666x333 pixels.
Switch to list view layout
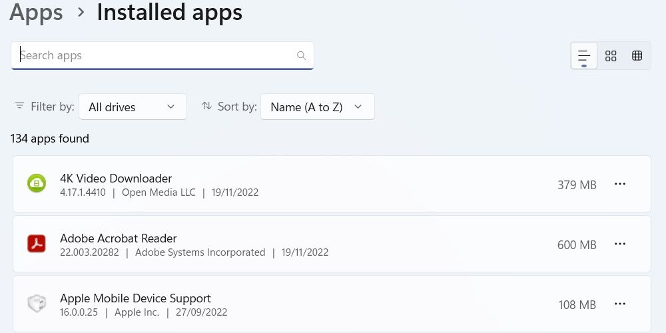[x=584, y=56]
